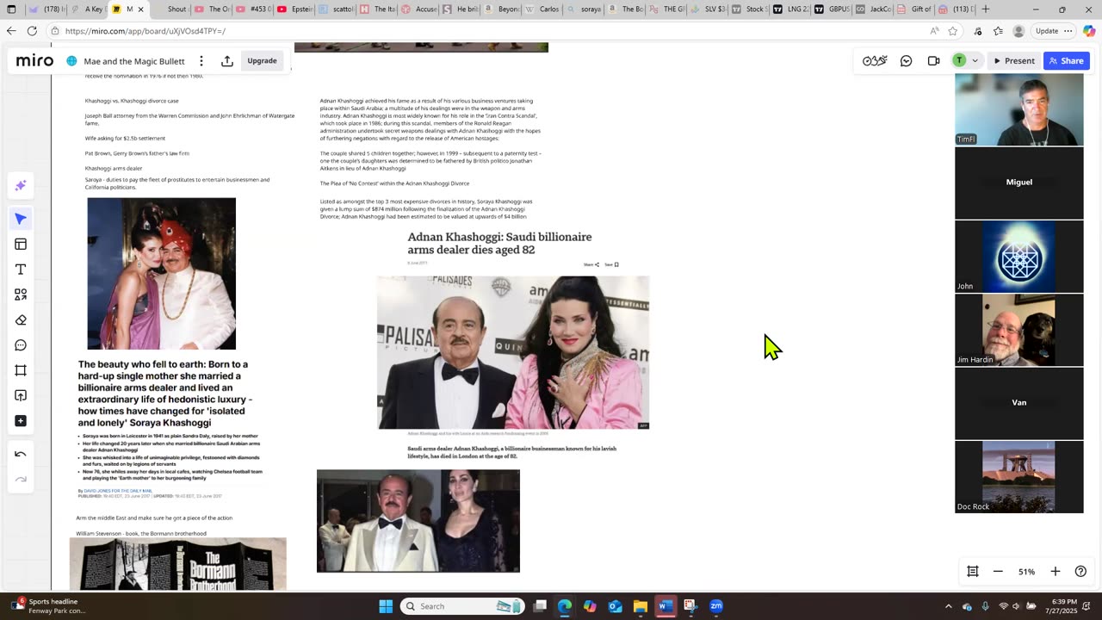Click the T user avatar
The image size is (1102, 620).
(x=959, y=60)
